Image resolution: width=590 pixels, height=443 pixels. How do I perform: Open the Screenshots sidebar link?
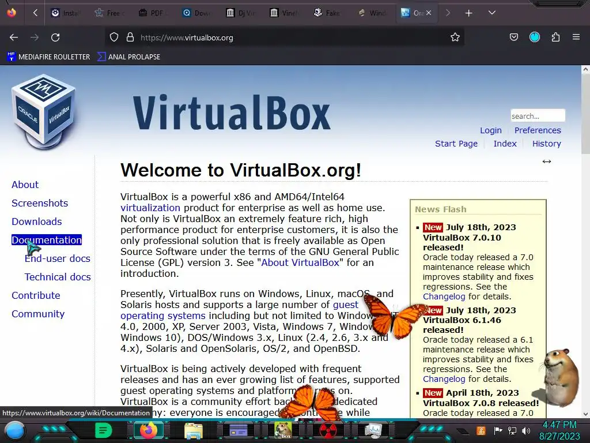click(x=40, y=203)
